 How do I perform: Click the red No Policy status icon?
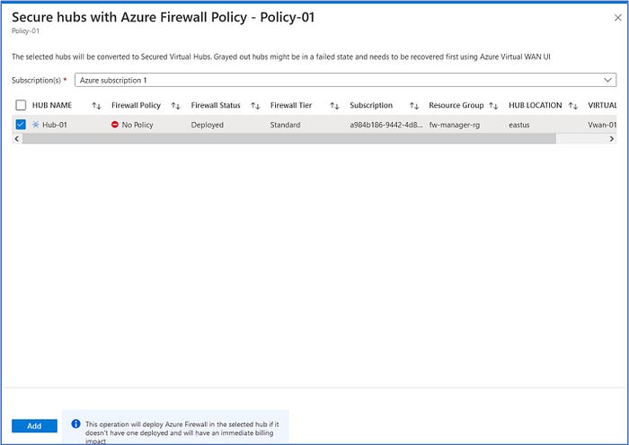(115, 125)
